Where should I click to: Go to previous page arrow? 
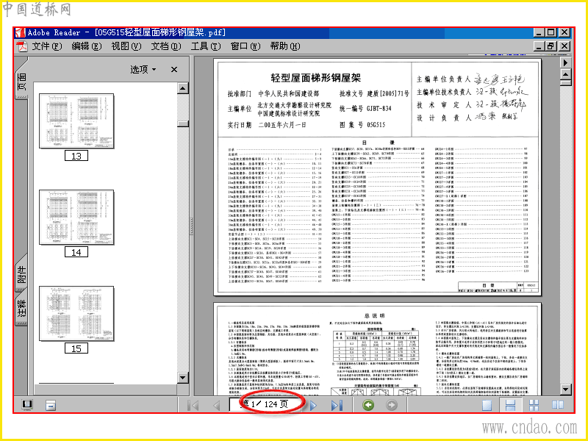(216, 406)
